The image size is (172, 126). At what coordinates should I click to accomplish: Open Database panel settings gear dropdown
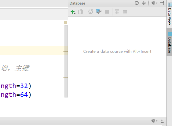(154, 3)
